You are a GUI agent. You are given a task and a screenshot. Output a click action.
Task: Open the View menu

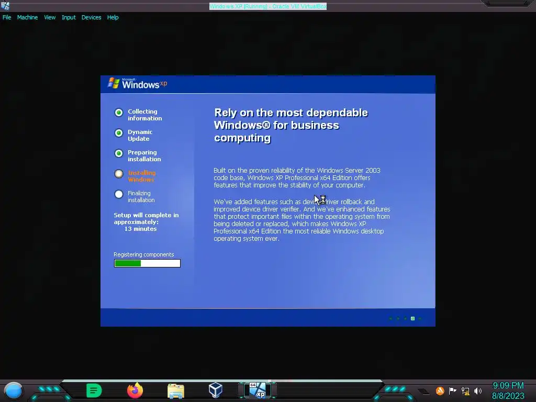point(50,17)
